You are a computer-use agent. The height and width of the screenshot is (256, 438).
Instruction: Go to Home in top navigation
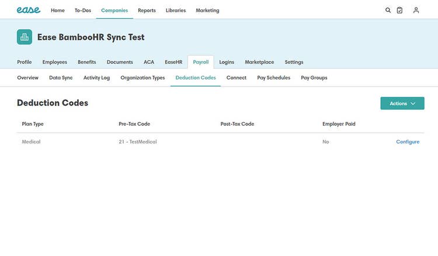(x=58, y=11)
